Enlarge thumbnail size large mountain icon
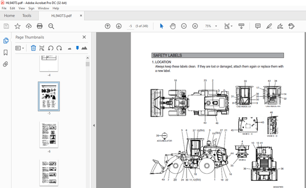Screen dimensions: 306x188 84,48
